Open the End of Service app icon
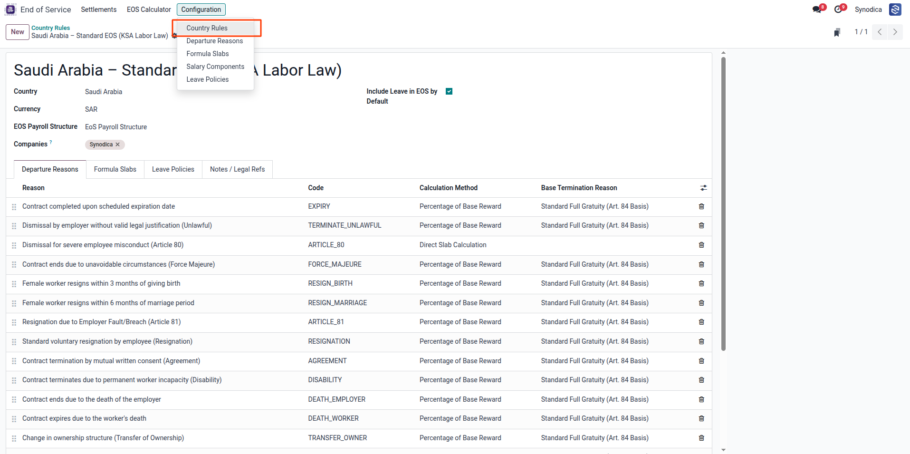The width and height of the screenshot is (910, 454). pyautogui.click(x=10, y=10)
